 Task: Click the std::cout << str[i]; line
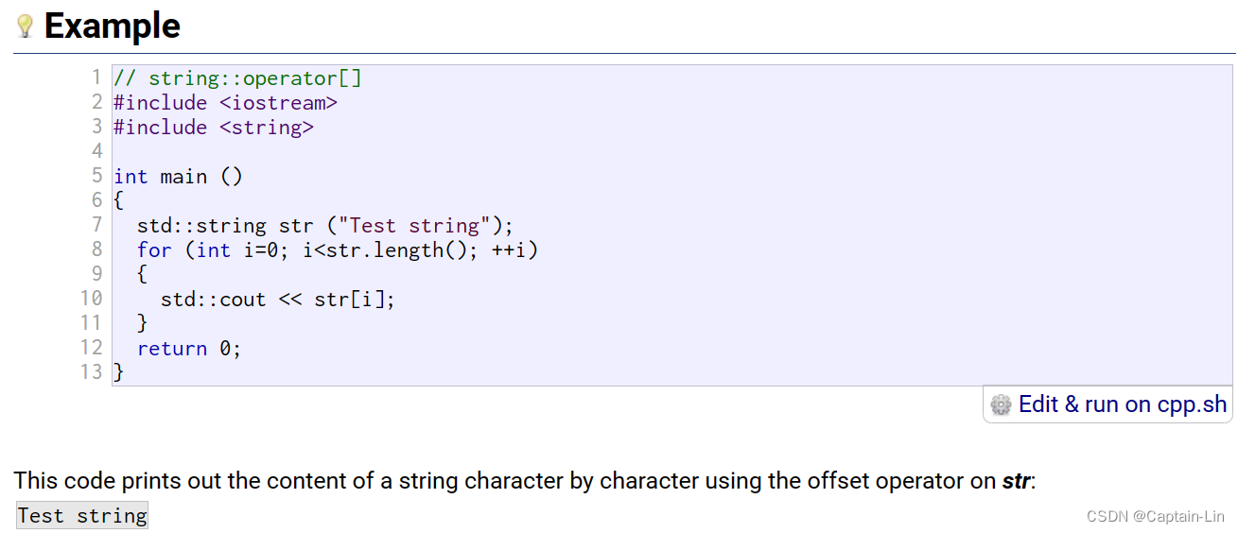click(278, 299)
